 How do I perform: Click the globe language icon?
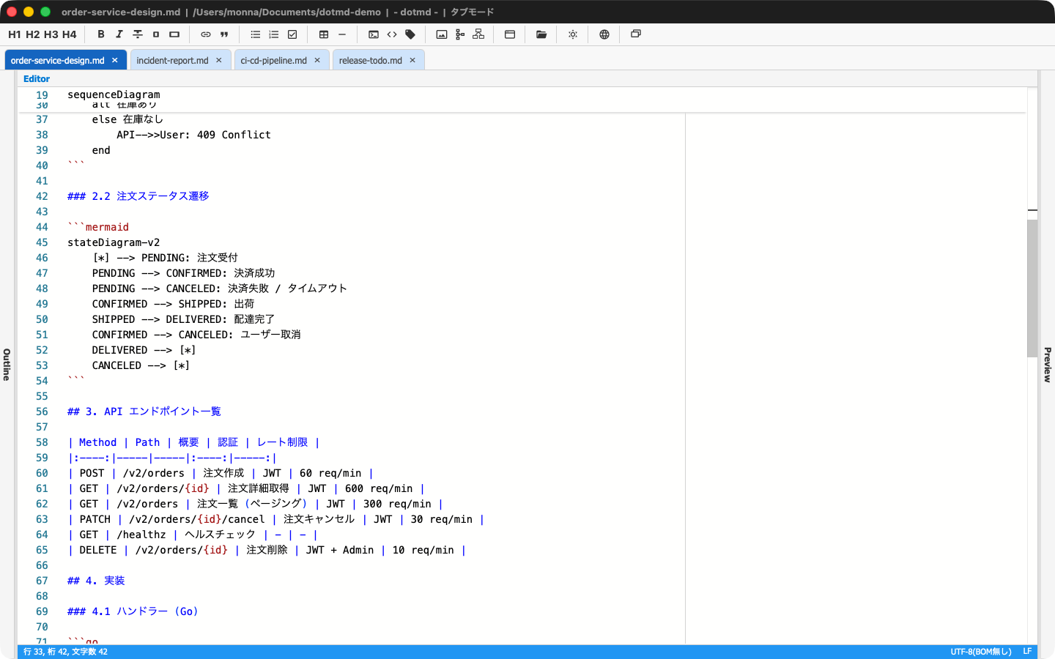coord(604,34)
